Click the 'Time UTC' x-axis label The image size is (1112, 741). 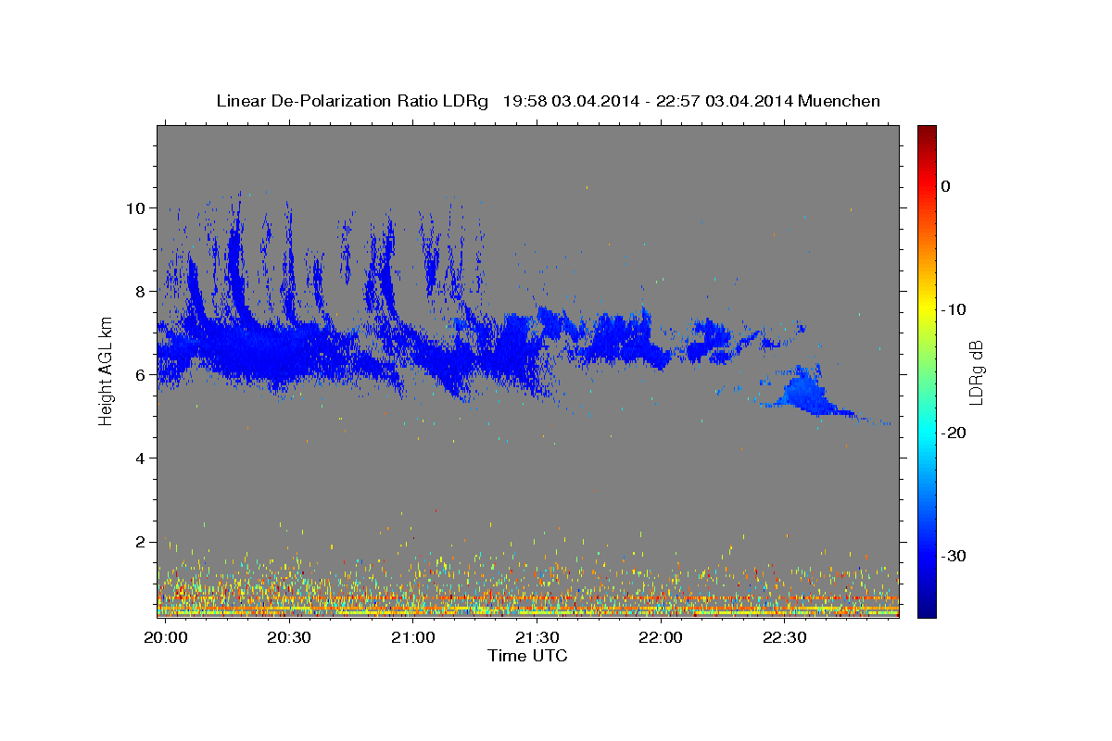[527, 656]
